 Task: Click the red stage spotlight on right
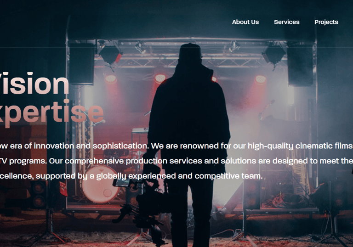261,79
